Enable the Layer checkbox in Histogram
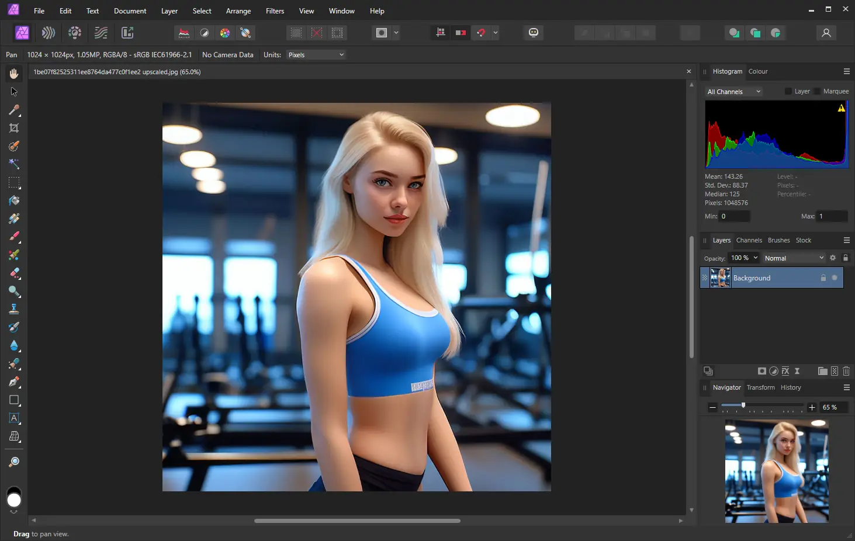 coord(788,91)
